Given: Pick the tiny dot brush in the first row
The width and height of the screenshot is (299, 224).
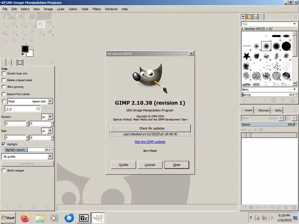Looking at the screenshot, I should coord(266,36).
